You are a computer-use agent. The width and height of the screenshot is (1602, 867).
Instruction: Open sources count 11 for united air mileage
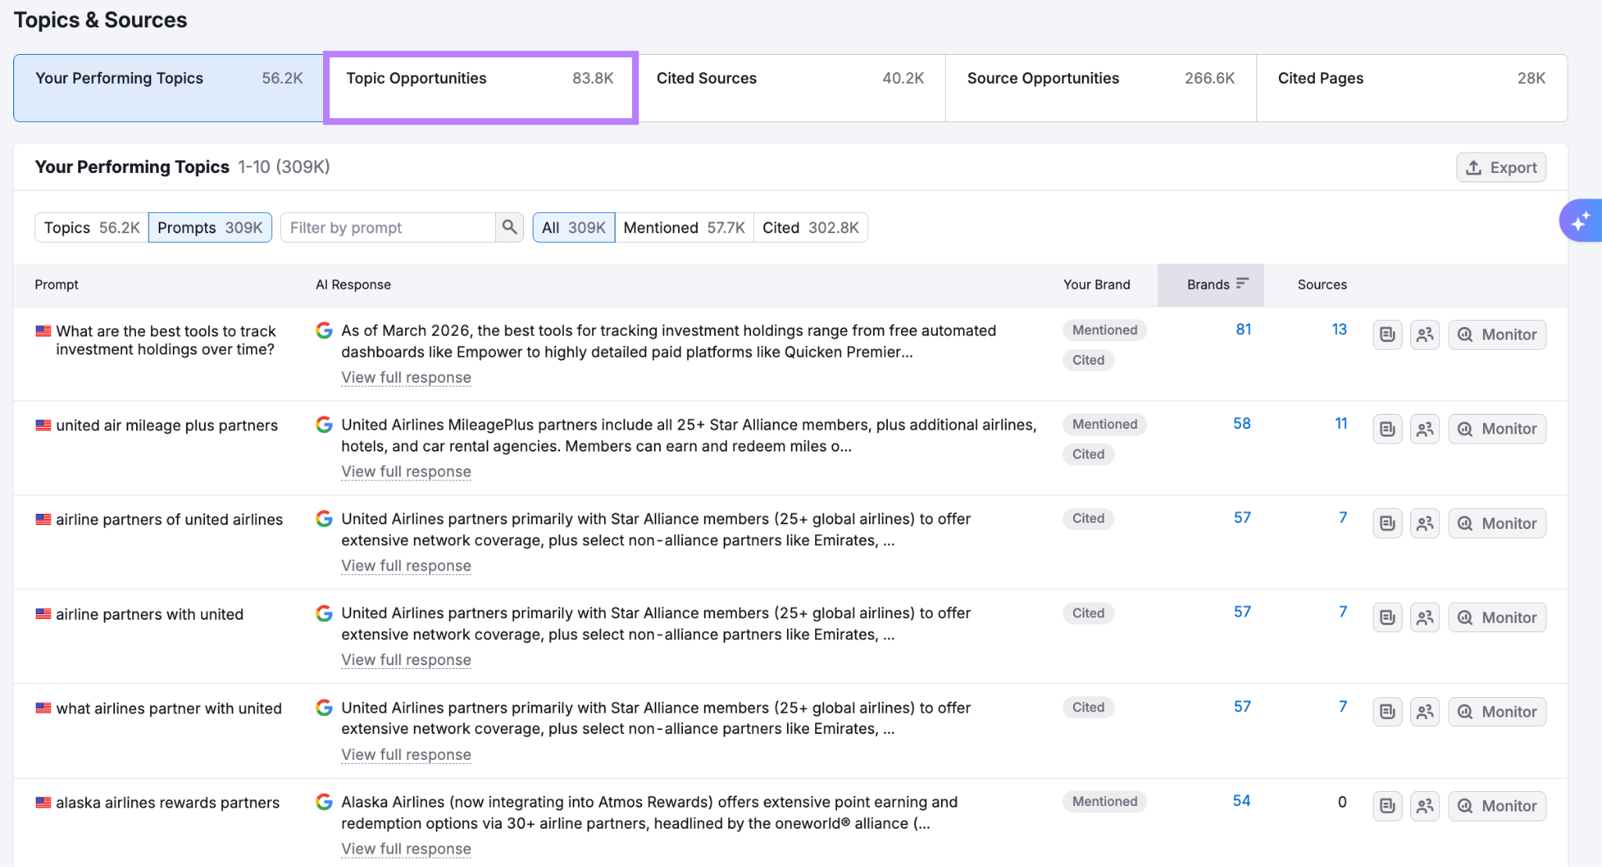(1341, 423)
